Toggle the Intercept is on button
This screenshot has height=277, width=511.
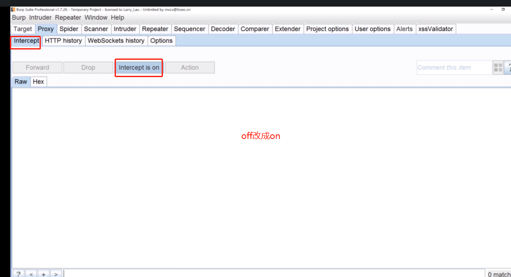[x=139, y=68]
